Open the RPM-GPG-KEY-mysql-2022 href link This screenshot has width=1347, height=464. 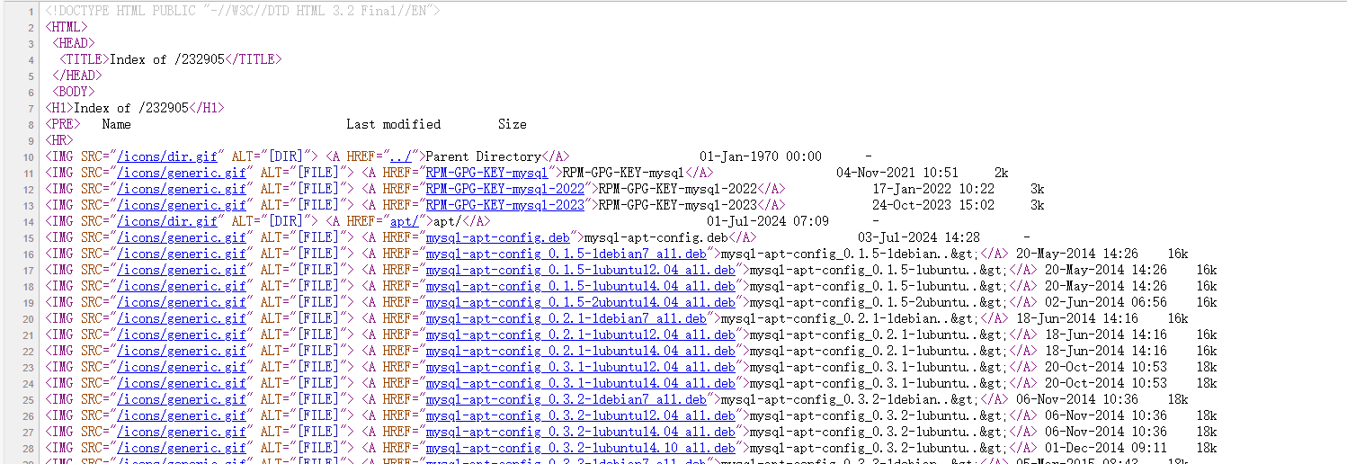504,189
